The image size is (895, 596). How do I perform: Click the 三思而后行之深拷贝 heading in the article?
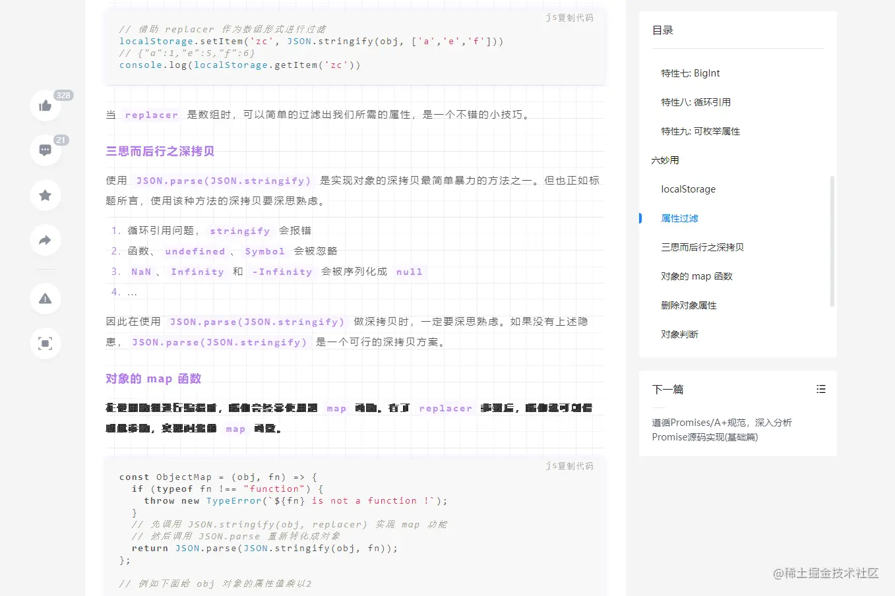tap(160, 151)
